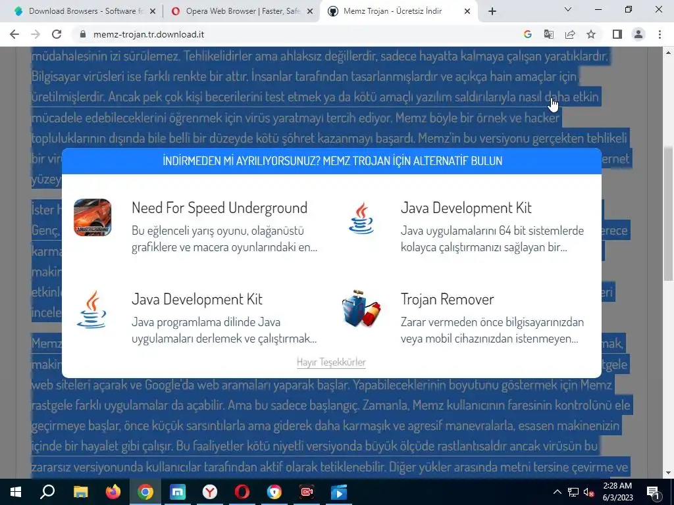Viewport: 674px width, 505px height.
Task: Reload the current page
Action: [x=57, y=34]
